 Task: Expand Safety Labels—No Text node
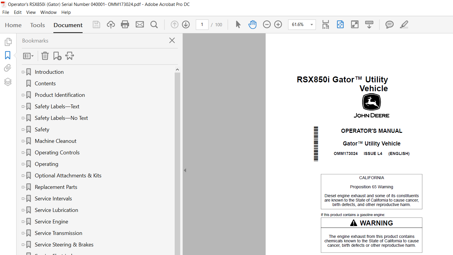(x=23, y=118)
